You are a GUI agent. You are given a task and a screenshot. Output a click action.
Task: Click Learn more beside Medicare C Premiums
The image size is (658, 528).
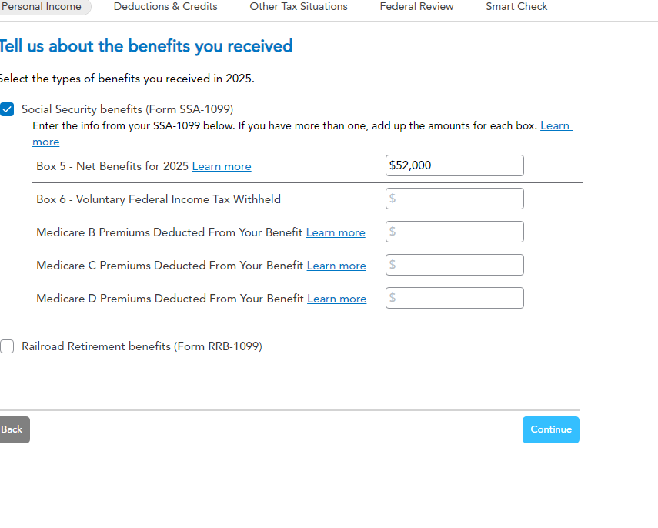click(x=336, y=266)
